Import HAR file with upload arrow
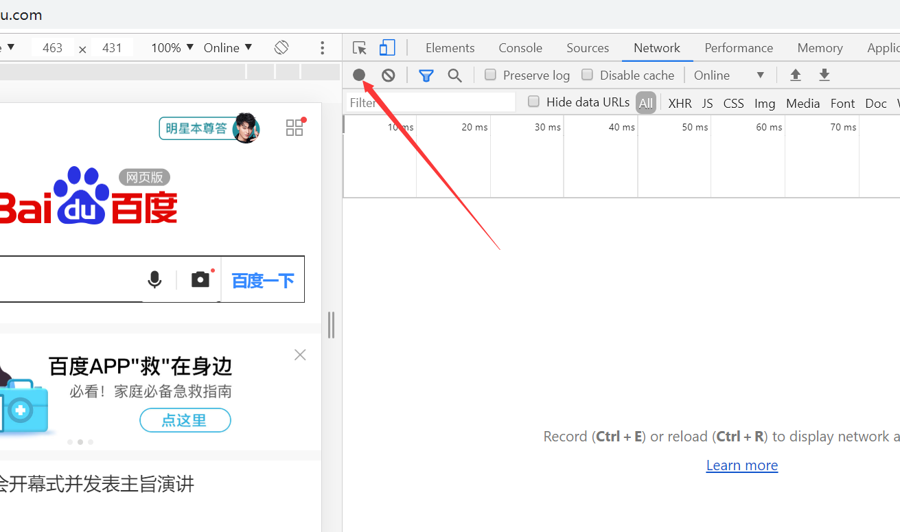 pos(796,75)
